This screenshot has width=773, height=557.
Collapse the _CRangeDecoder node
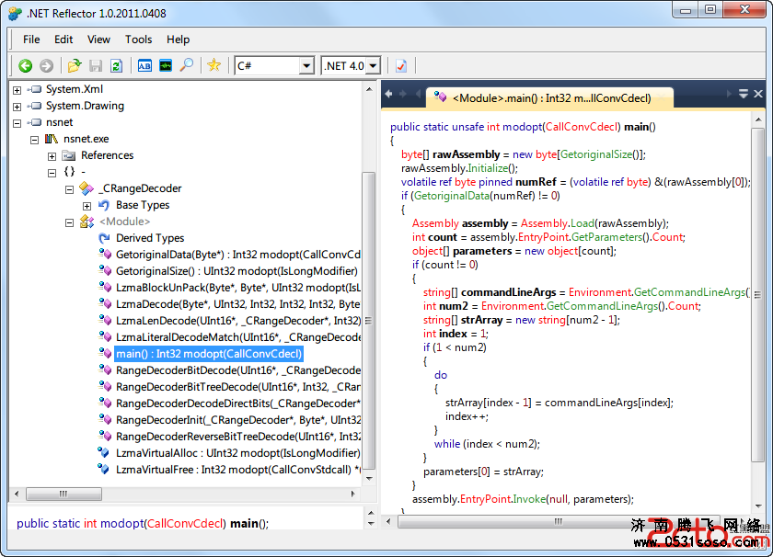(70, 189)
